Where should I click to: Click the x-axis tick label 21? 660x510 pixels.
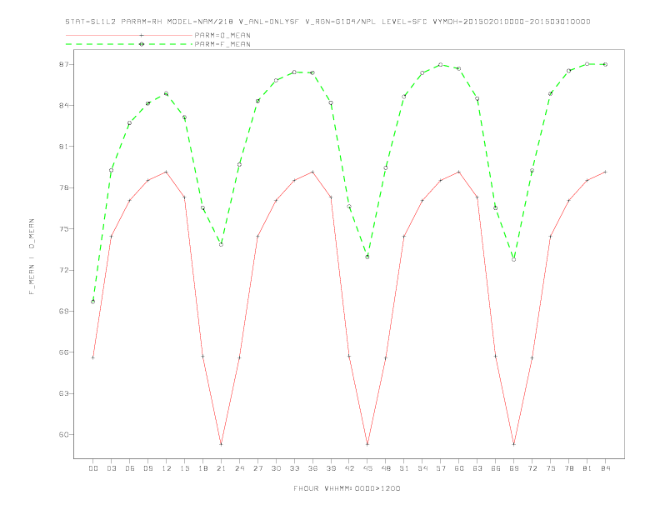click(x=222, y=468)
